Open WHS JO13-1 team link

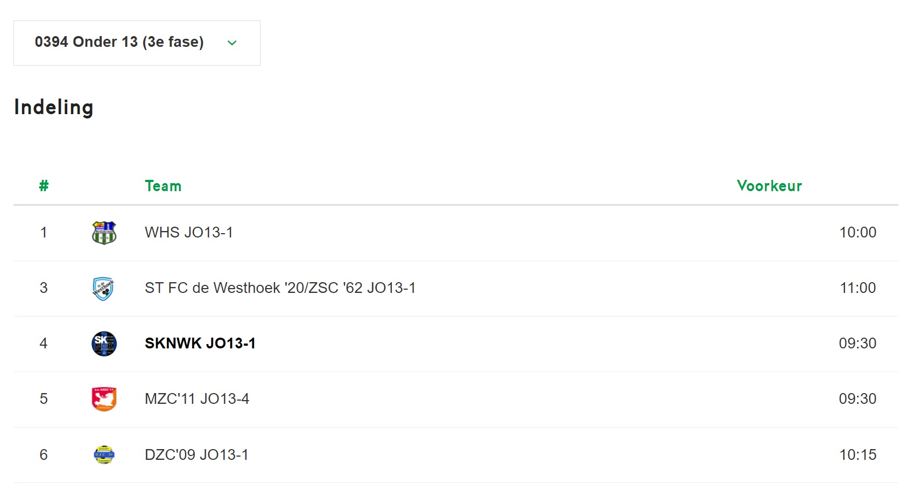[x=189, y=233]
